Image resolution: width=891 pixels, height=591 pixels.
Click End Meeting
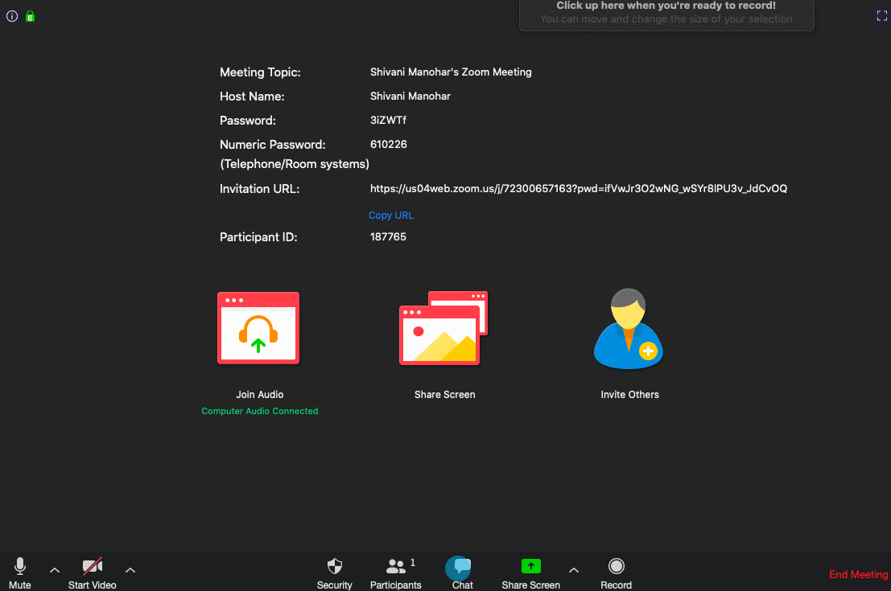click(x=858, y=575)
